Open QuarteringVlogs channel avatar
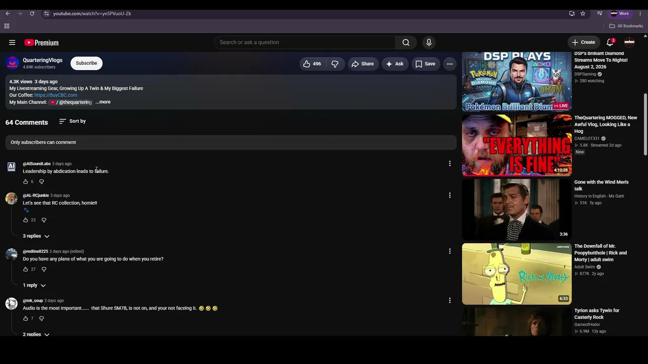The image size is (648, 364). click(x=13, y=63)
